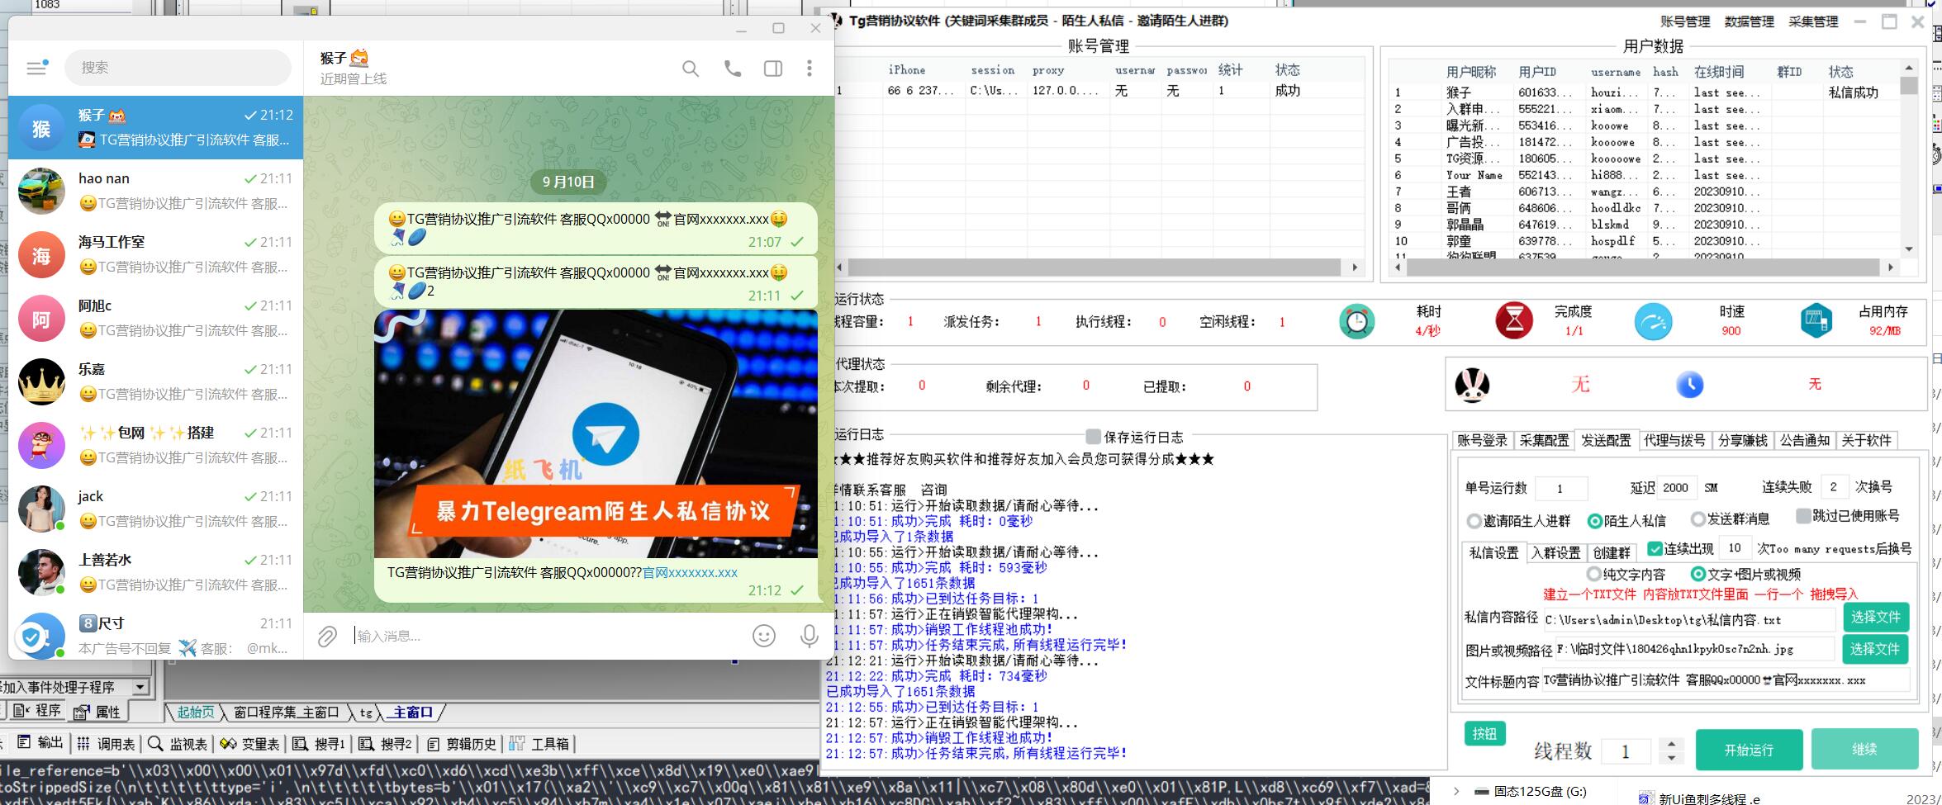Image resolution: width=1942 pixels, height=805 pixels.
Task: Increase thread count with up arrow
Action: coord(1671,743)
